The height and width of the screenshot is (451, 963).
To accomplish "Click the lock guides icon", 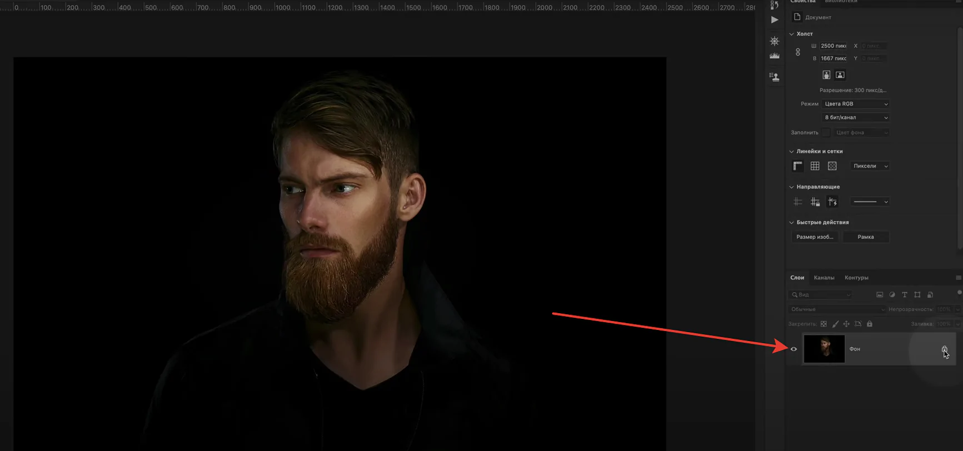I will click(x=815, y=202).
